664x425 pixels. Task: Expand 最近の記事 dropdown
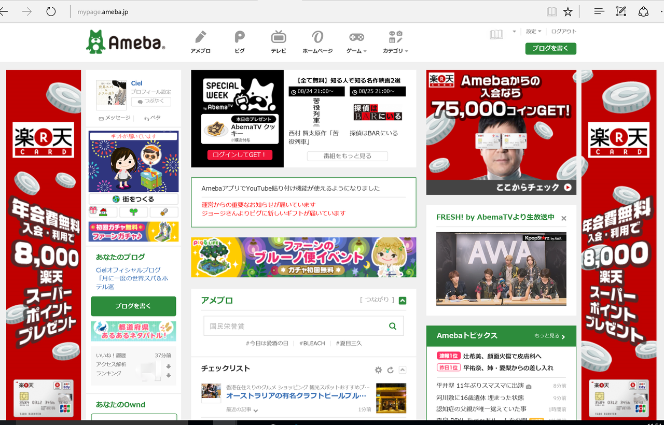[242, 409]
